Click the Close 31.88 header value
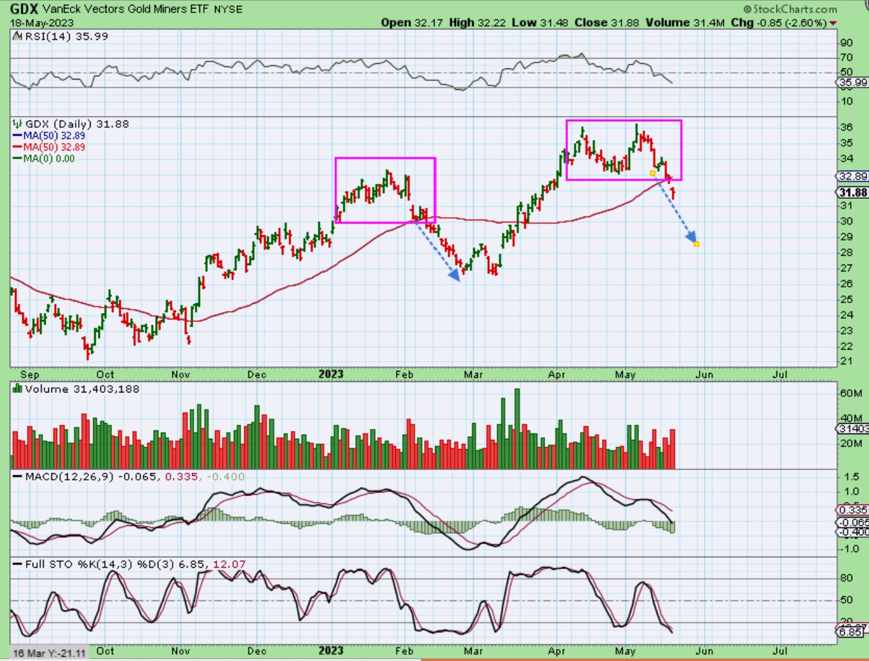869x661 pixels. pyautogui.click(x=607, y=23)
